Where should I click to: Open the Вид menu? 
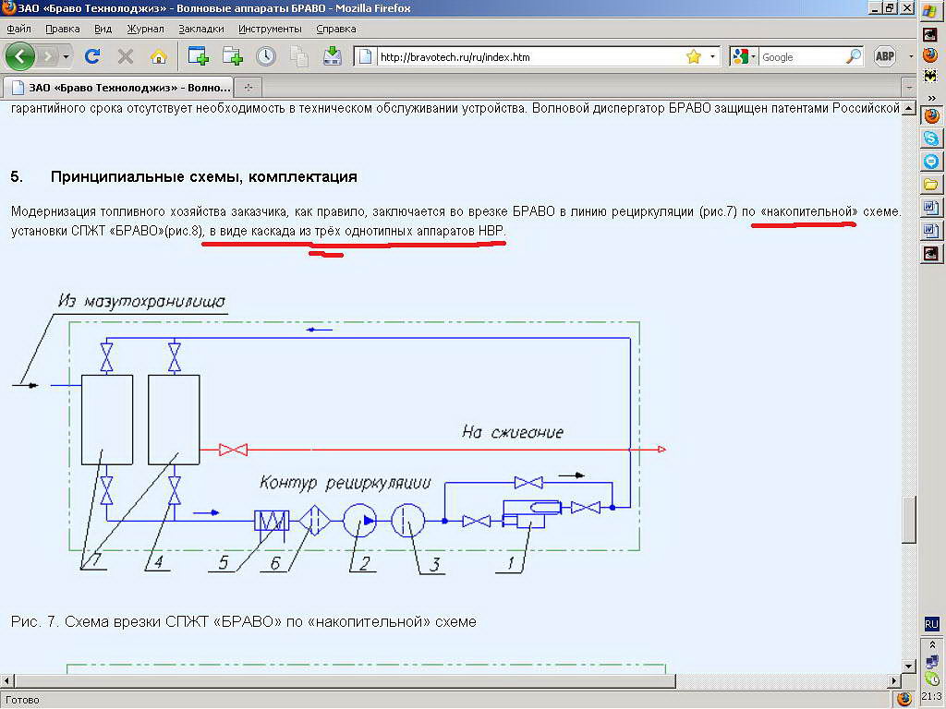pyautogui.click(x=103, y=29)
